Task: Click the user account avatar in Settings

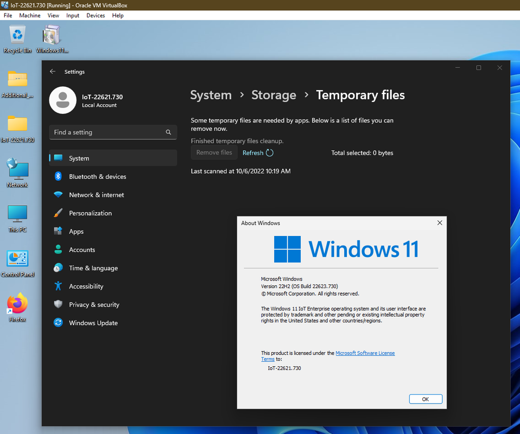Action: pos(62,100)
